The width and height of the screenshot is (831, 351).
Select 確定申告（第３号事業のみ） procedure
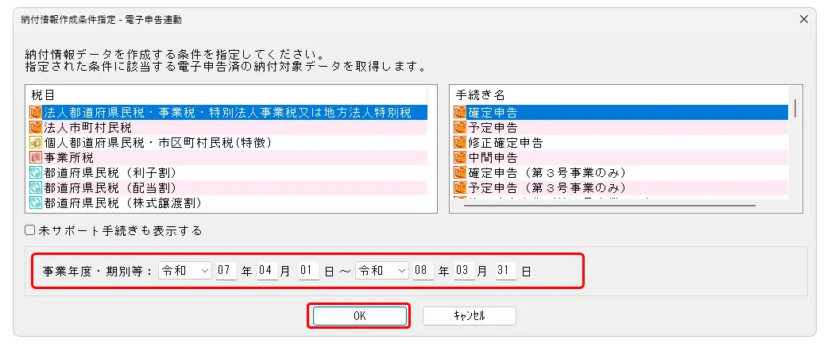click(x=548, y=173)
